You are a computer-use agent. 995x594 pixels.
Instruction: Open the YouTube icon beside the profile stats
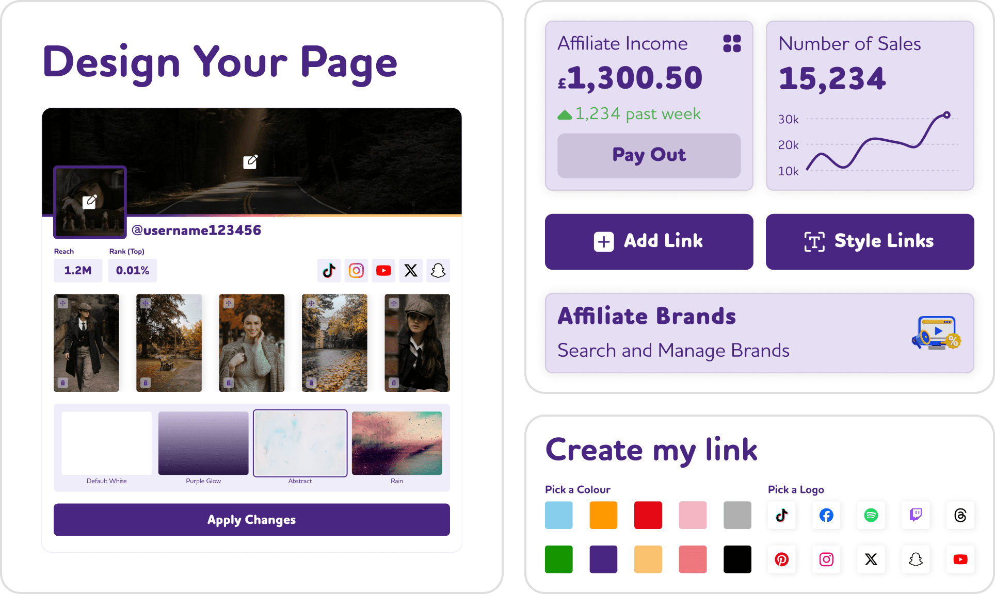click(383, 270)
